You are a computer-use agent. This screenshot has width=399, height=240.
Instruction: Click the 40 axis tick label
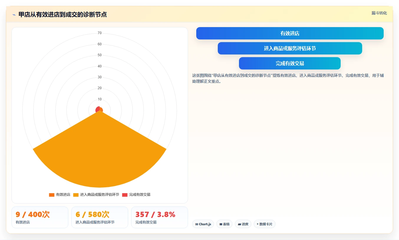click(100, 66)
